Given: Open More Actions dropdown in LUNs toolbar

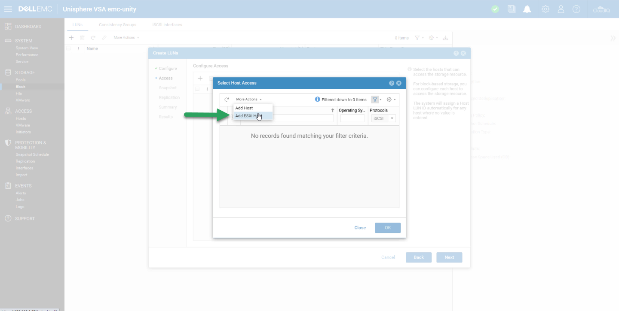Looking at the screenshot, I should (x=126, y=38).
